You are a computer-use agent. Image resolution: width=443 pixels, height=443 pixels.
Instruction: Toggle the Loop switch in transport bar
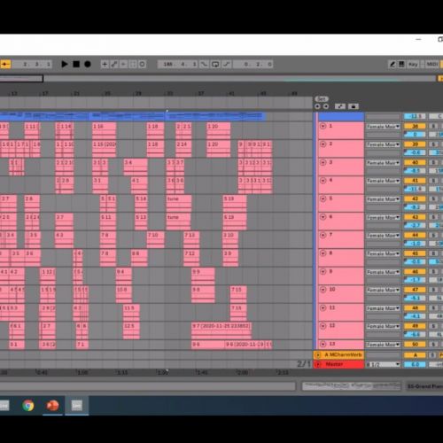click(x=215, y=64)
